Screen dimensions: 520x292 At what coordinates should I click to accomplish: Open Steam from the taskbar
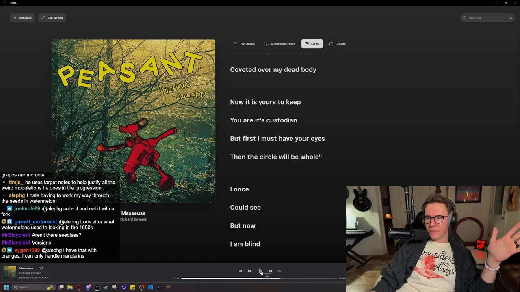106,287
